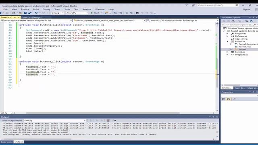Switch to Team Explorer tab
The width and height of the screenshot is (258, 145).
click(240, 88)
